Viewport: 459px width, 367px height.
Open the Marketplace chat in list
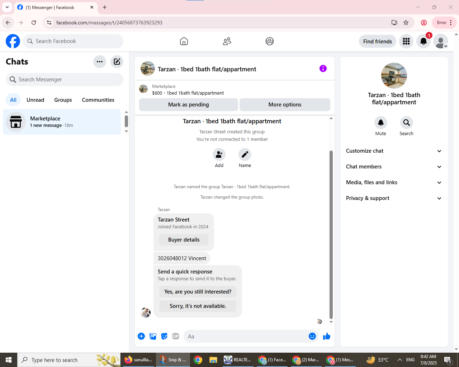pyautogui.click(x=62, y=122)
